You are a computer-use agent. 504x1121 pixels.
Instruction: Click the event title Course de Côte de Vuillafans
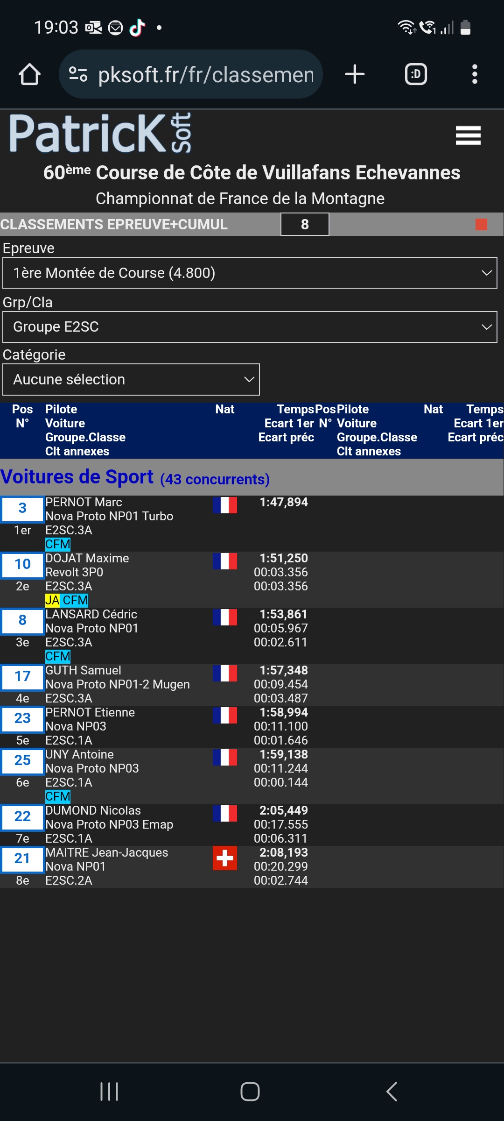pos(252,172)
